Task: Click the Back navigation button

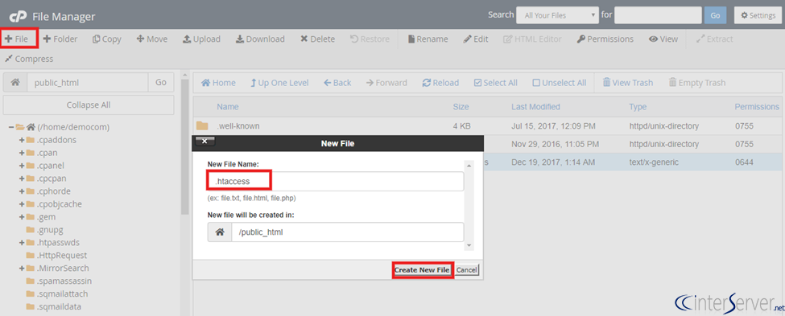Action: (337, 83)
